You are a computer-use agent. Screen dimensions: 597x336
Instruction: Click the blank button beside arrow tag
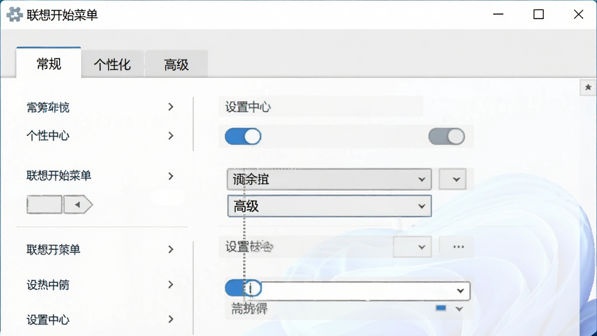pyautogui.click(x=44, y=205)
